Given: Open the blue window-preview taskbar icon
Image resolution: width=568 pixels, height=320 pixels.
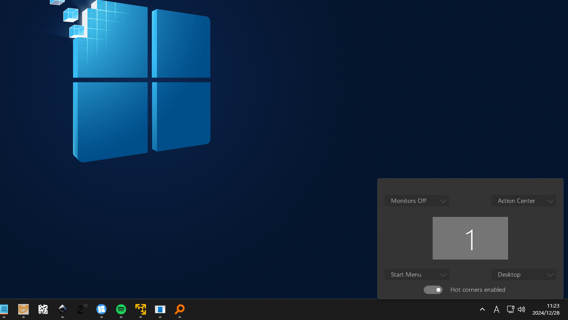Looking at the screenshot, I should click(160, 309).
